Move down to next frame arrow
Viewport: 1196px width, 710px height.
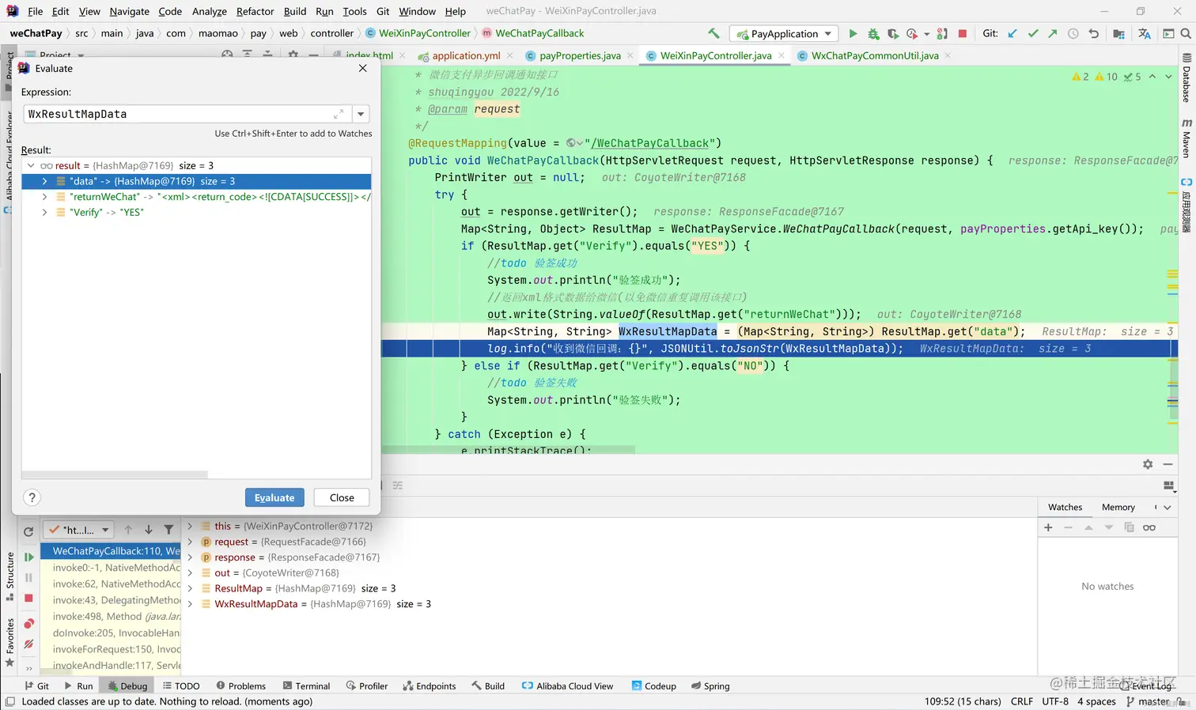[148, 530]
